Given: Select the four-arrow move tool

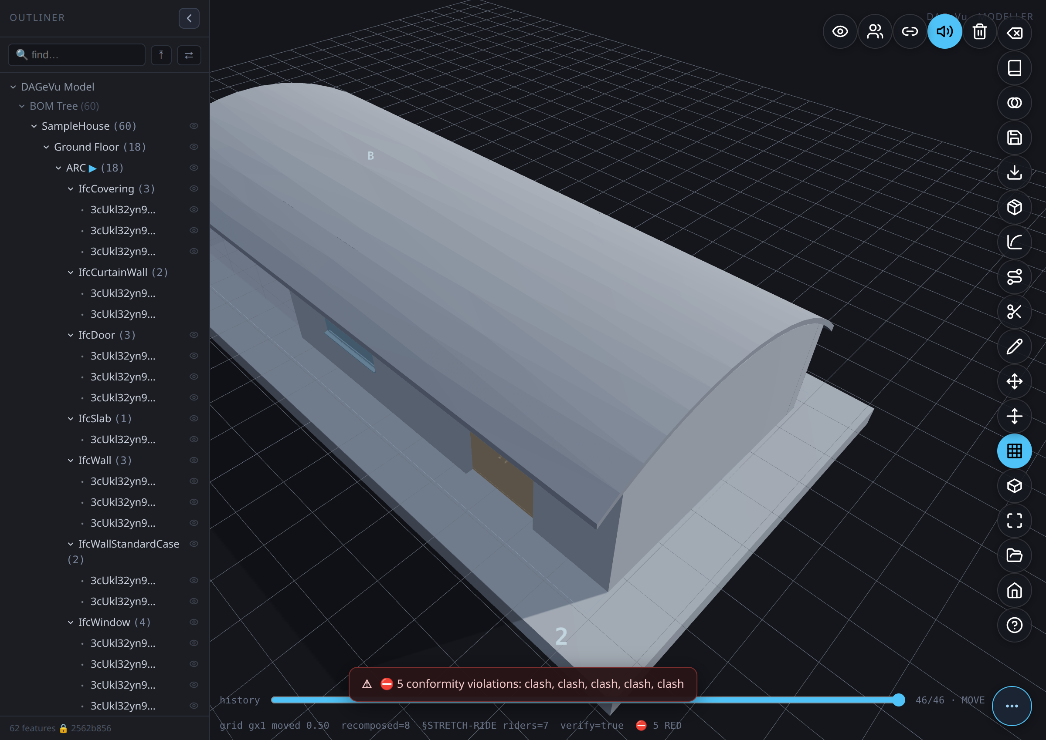Looking at the screenshot, I should click(1014, 381).
